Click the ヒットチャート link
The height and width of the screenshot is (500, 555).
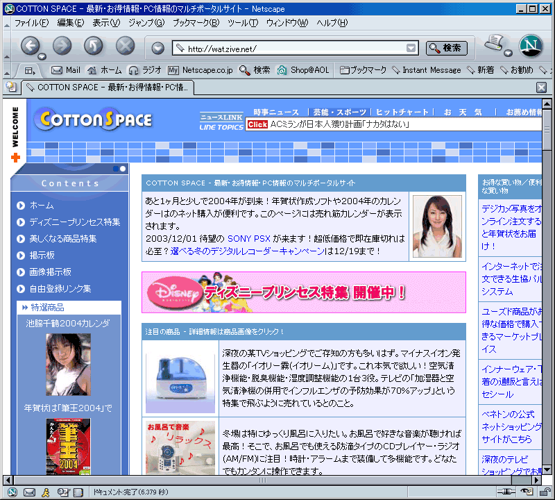[x=402, y=112]
